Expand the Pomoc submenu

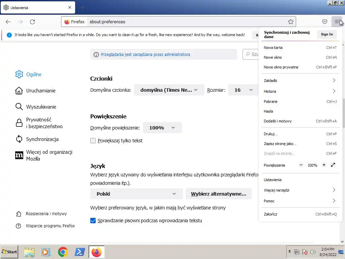(x=300, y=201)
